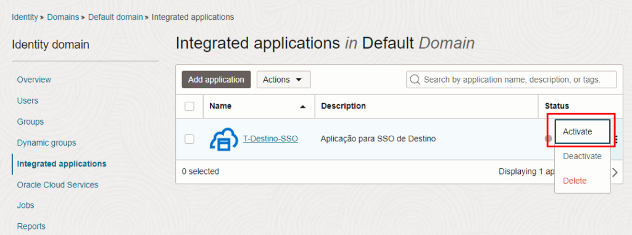Click the three-dot row actions icon
The image size is (632, 235).
coord(617,139)
